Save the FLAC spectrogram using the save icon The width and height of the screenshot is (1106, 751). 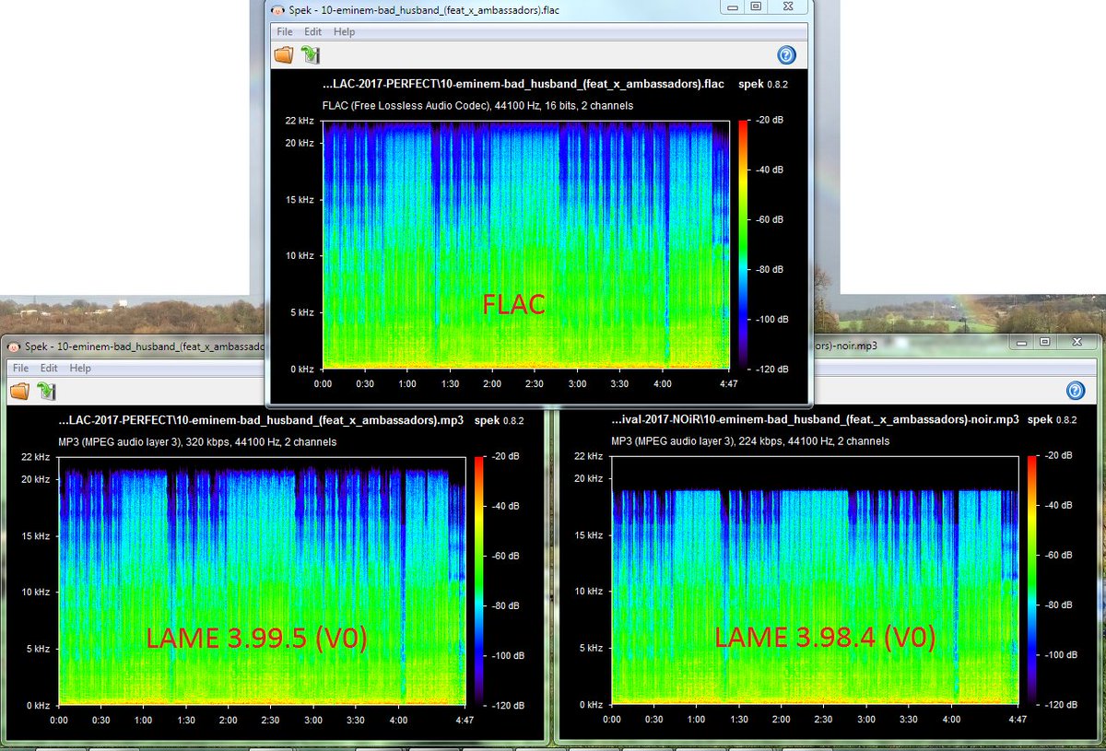(312, 53)
